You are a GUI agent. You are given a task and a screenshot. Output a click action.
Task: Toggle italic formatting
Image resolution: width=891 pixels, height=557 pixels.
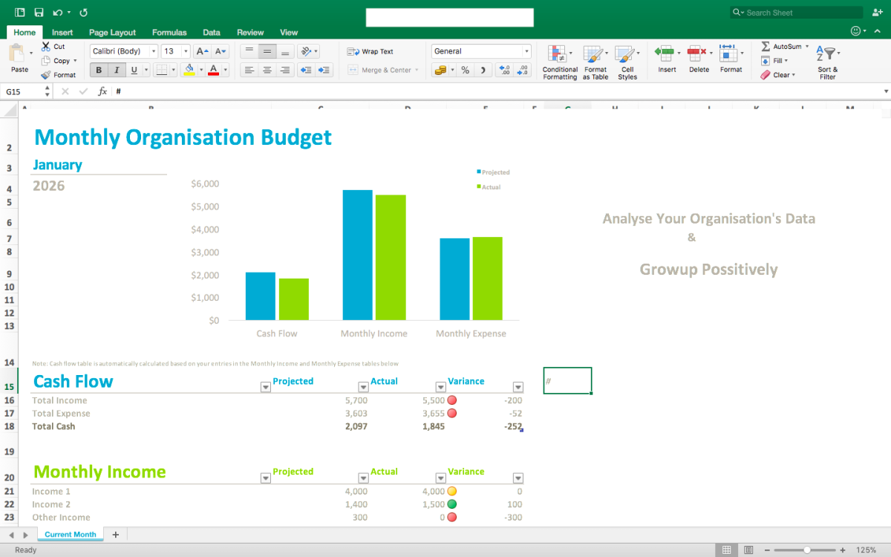point(117,70)
